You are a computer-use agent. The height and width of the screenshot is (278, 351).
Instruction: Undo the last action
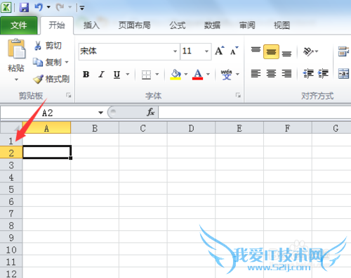tap(39, 7)
